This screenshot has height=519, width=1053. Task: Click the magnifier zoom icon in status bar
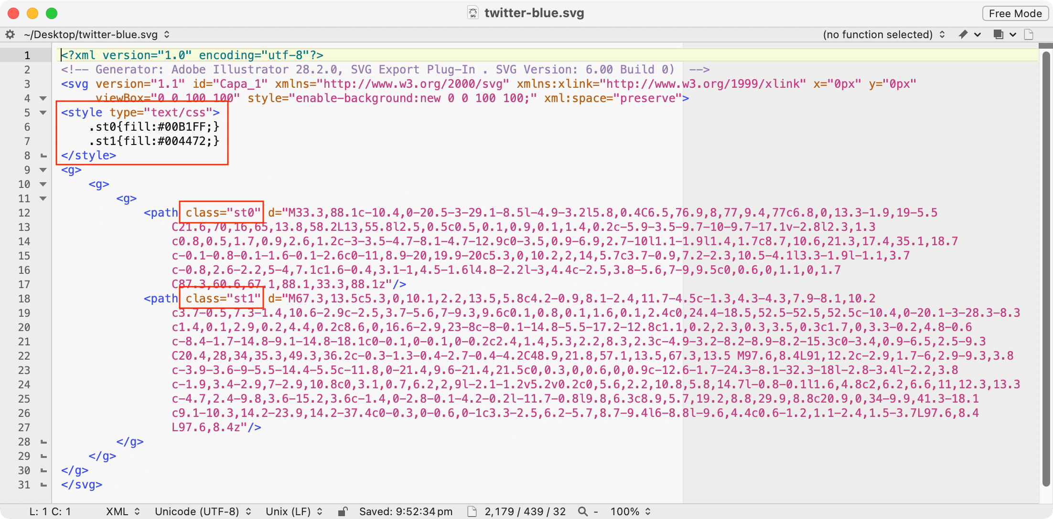click(x=582, y=511)
